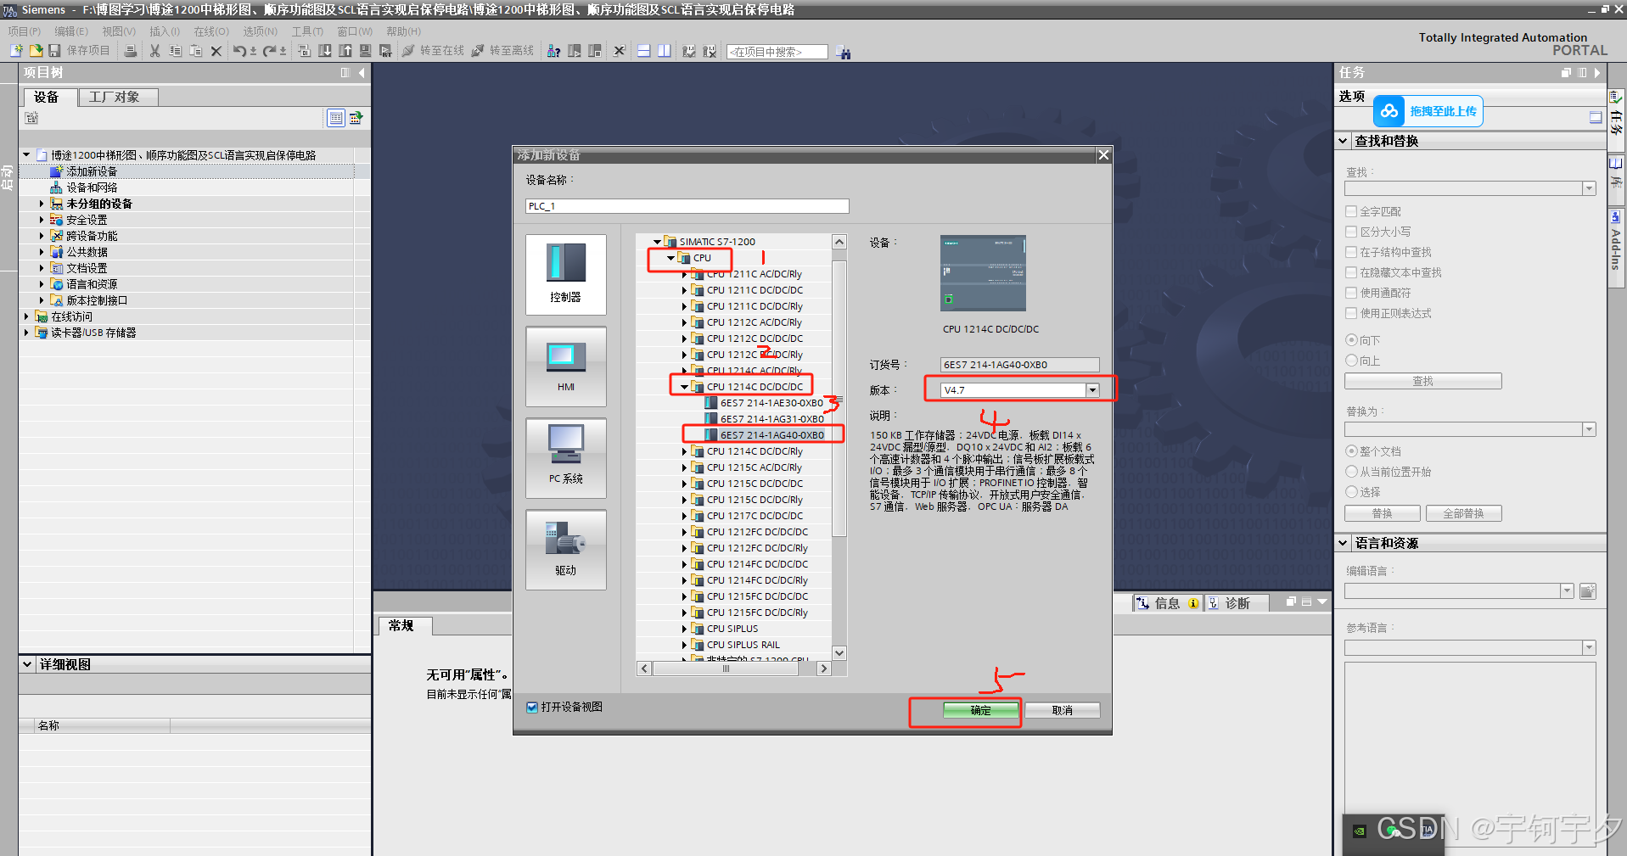1627x856 pixels.
Task: Collapse the 项目树 panel arrow
Action: click(x=362, y=73)
